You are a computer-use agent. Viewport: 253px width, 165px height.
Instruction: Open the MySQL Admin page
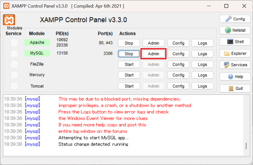click(x=153, y=54)
